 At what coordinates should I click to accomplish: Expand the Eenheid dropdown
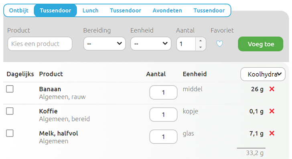tap(151, 44)
